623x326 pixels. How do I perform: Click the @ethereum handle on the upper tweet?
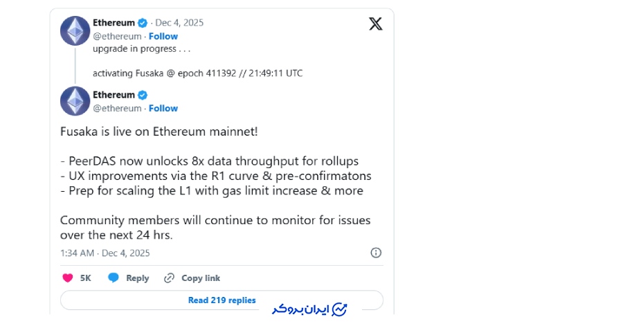117,36
